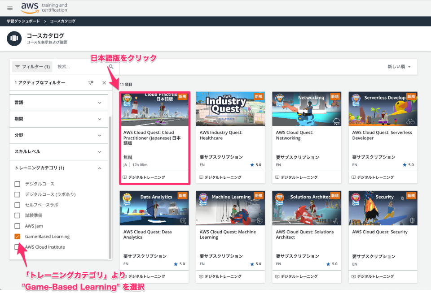Click the manage active filters icon
This screenshot has height=293, width=431.
click(x=91, y=82)
